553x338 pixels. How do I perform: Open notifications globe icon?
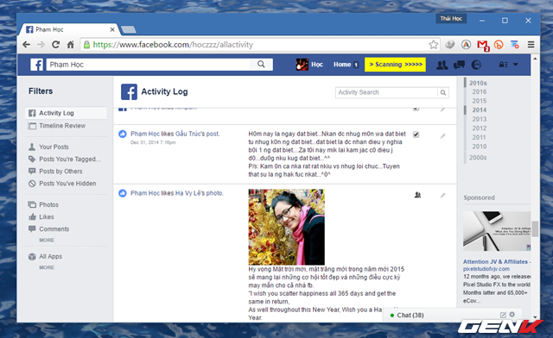click(x=476, y=65)
